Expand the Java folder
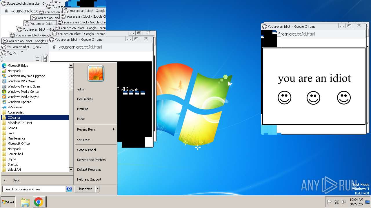Image resolution: width=371 pixels, height=208 pixels. pyautogui.click(x=35, y=133)
